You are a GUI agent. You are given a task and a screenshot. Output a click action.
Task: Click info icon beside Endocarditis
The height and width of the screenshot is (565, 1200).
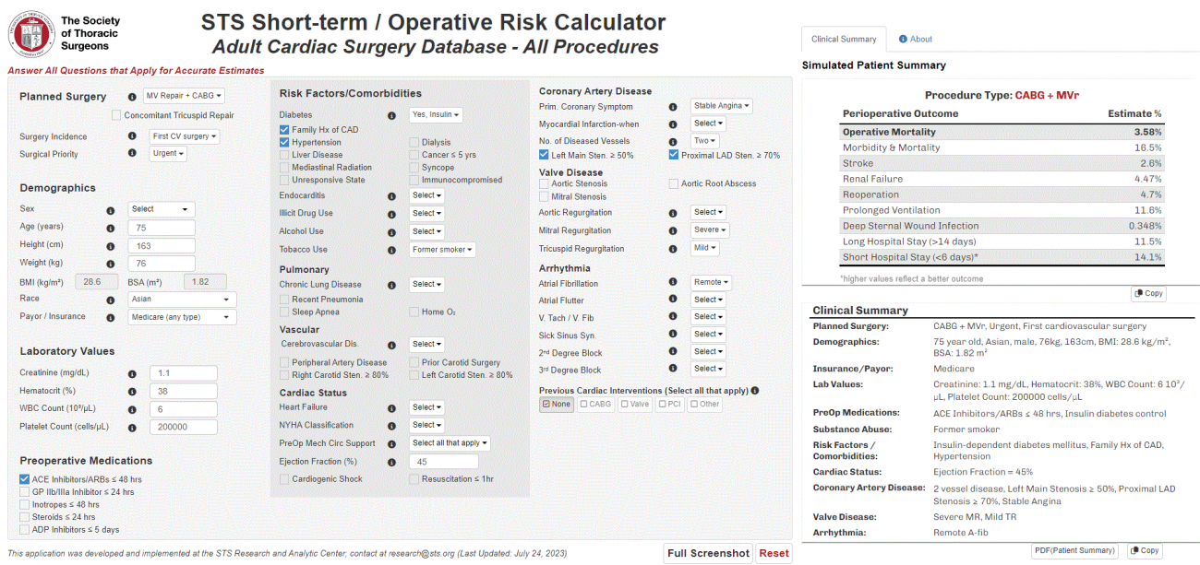click(x=392, y=195)
